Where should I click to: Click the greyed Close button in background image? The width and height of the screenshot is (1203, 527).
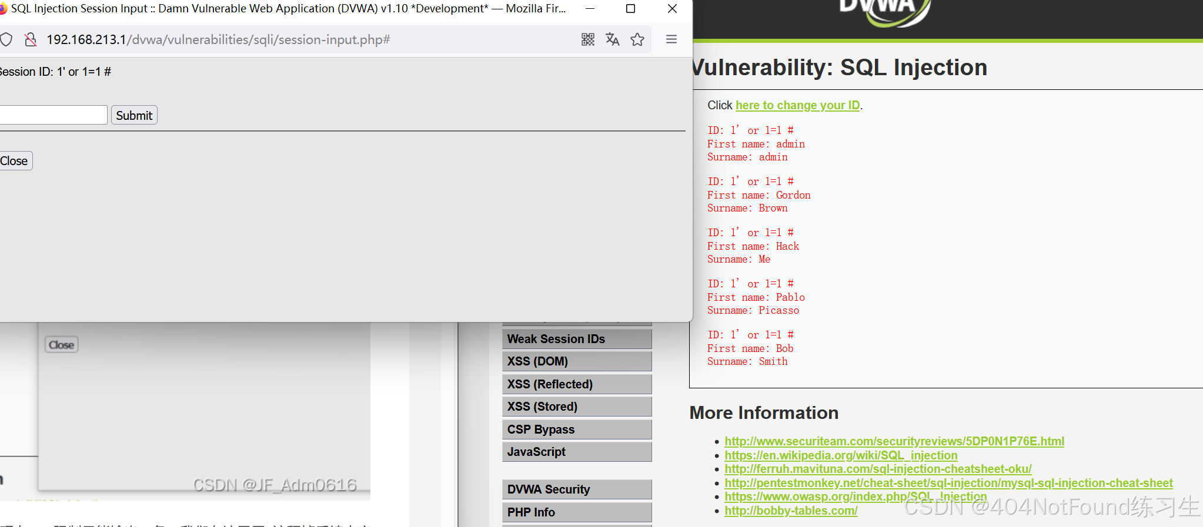pyautogui.click(x=62, y=345)
